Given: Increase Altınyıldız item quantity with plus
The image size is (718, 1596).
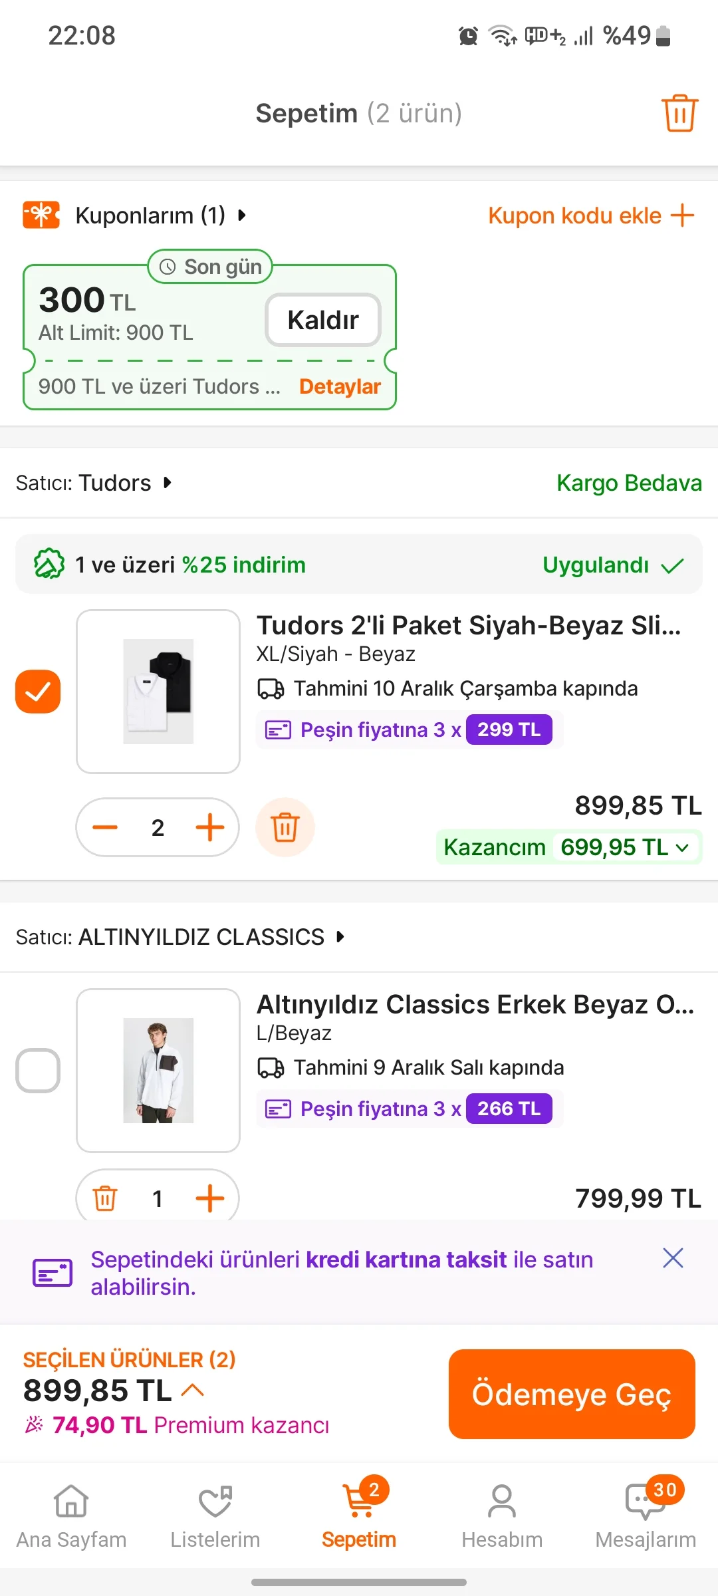Looking at the screenshot, I should coord(210,1198).
